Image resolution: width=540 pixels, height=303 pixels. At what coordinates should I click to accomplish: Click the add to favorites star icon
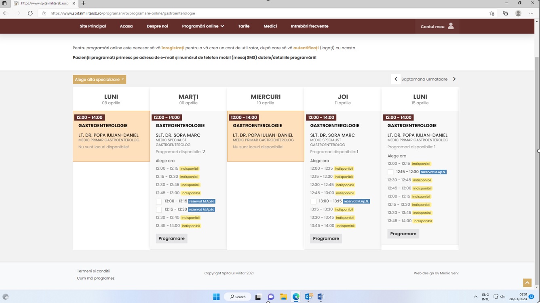pos(492,13)
